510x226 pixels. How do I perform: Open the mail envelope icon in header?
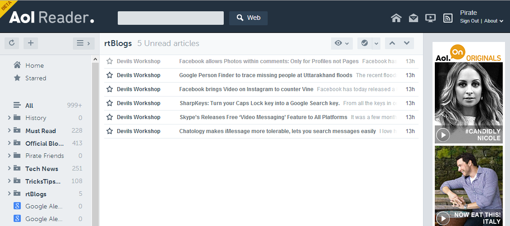[414, 18]
